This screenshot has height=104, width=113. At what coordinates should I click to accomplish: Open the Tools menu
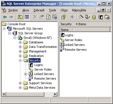(x=53, y=10)
